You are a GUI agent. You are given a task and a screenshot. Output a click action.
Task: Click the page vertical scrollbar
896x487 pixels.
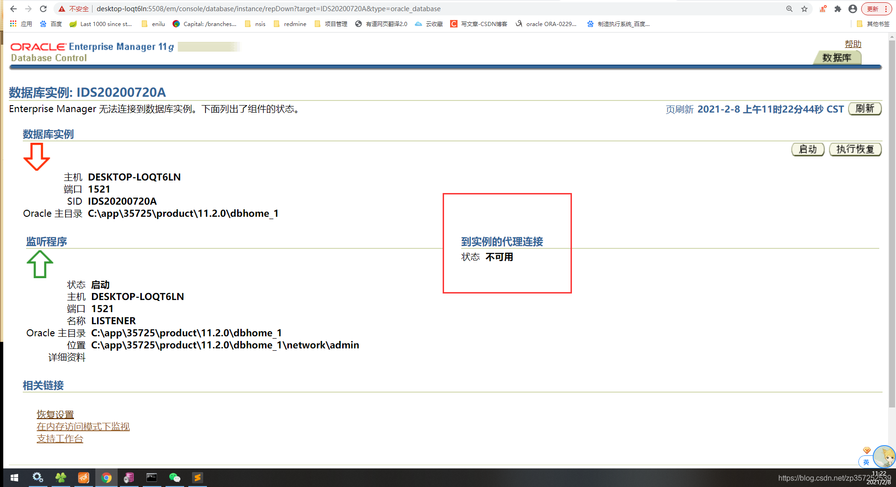(x=892, y=223)
